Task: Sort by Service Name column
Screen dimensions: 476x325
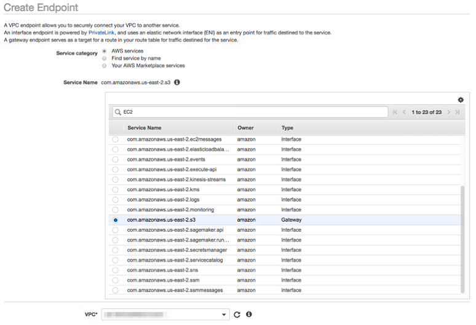Action: 144,128
